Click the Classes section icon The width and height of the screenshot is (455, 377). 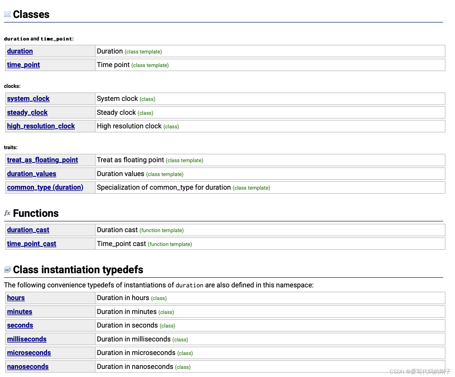[8, 14]
